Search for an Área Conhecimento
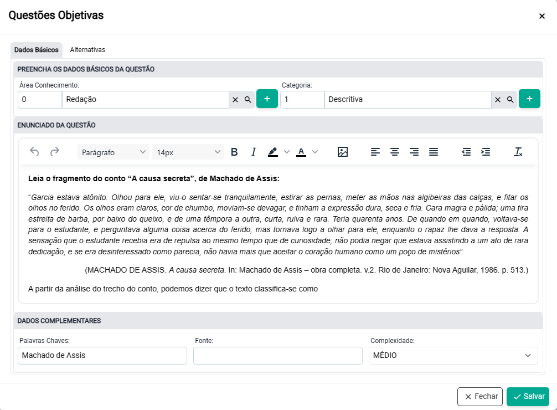 (x=248, y=100)
